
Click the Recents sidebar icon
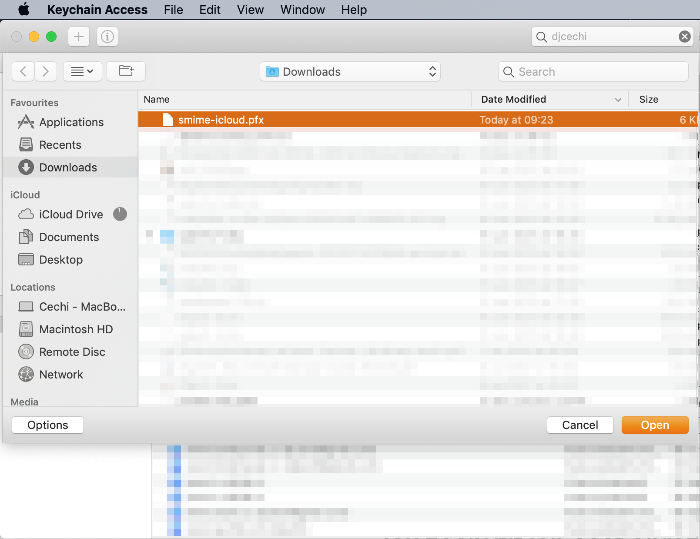tap(26, 144)
